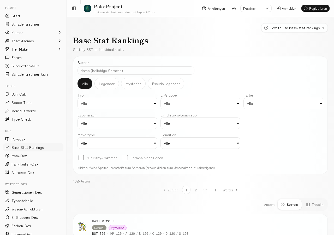
Task: Click the Registrieren button
Action: pos(315,8)
